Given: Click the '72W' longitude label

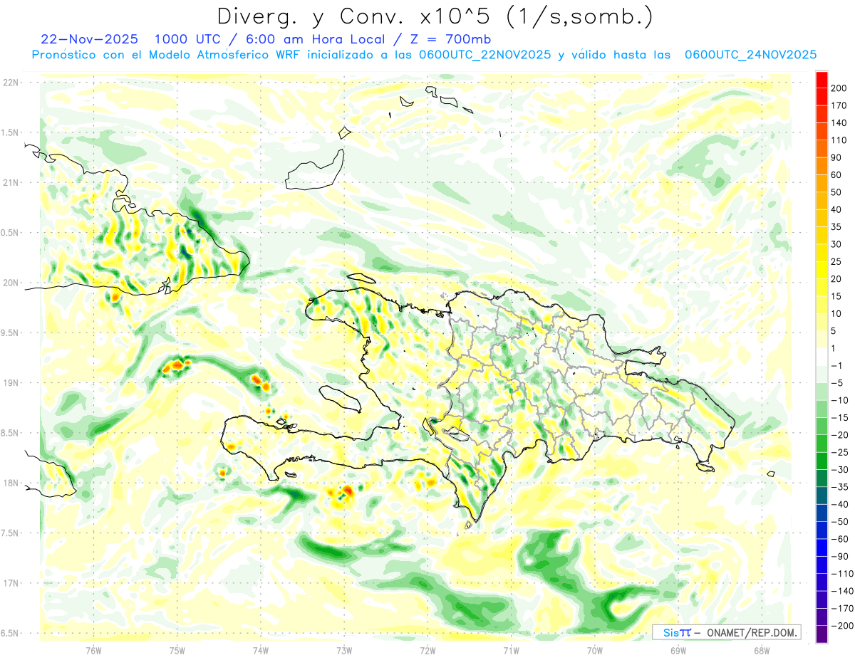Looking at the screenshot, I should (x=427, y=651).
